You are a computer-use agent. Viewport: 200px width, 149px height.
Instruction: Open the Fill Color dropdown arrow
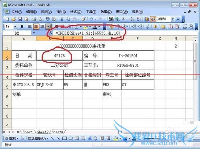point(90,27)
